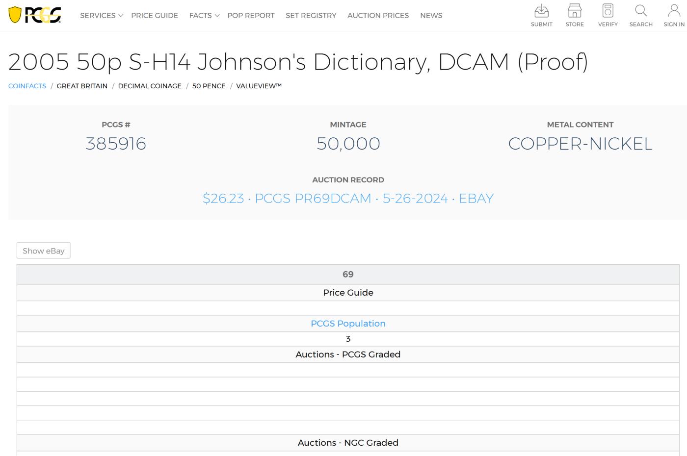The image size is (687, 456).
Task: Open the Verify icon
Action: click(x=608, y=11)
